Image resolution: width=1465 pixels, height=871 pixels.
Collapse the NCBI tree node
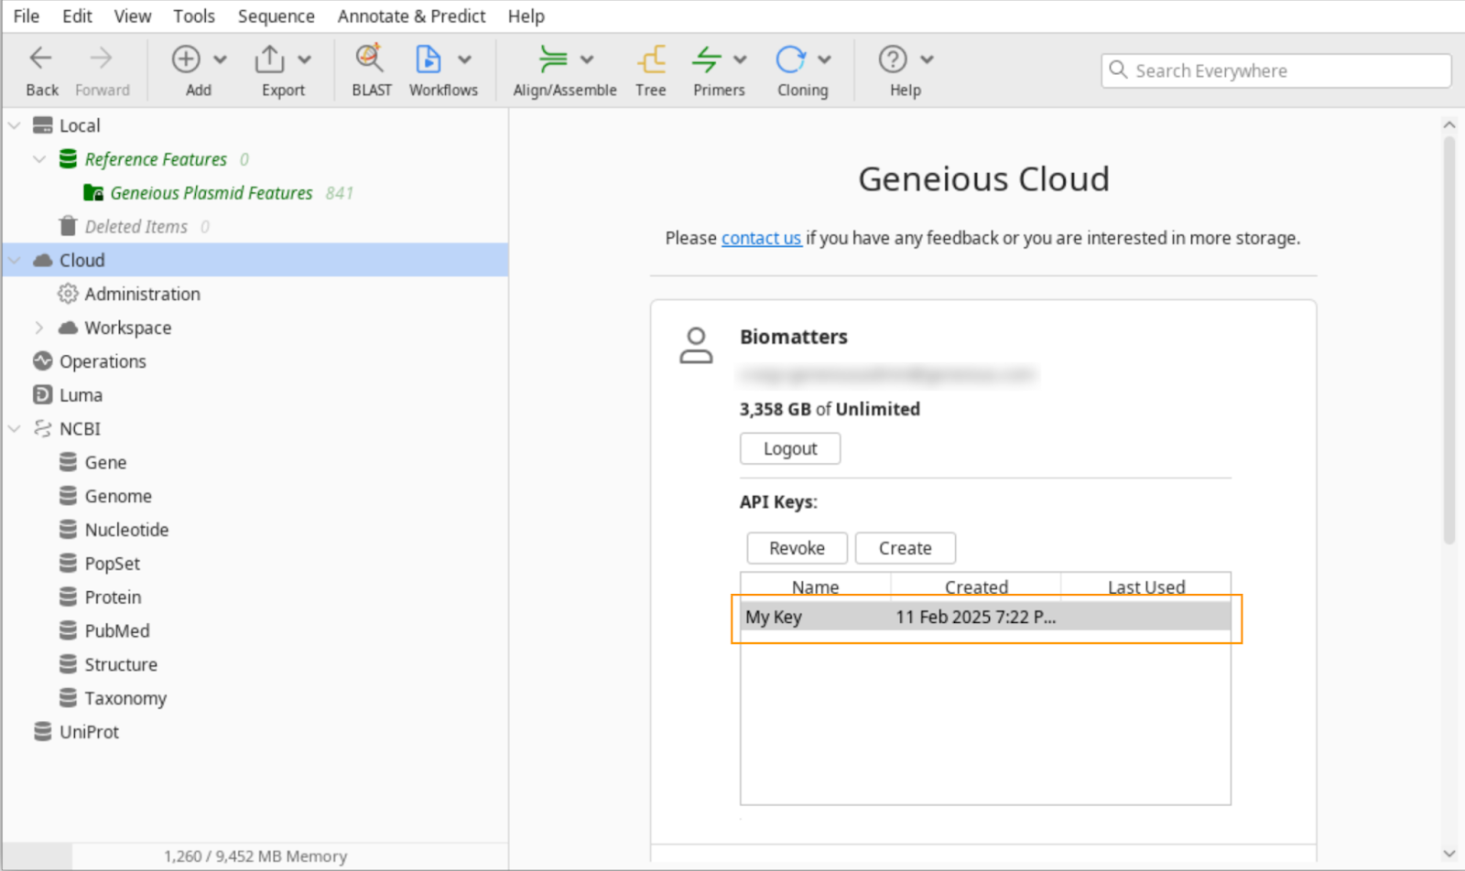14,429
